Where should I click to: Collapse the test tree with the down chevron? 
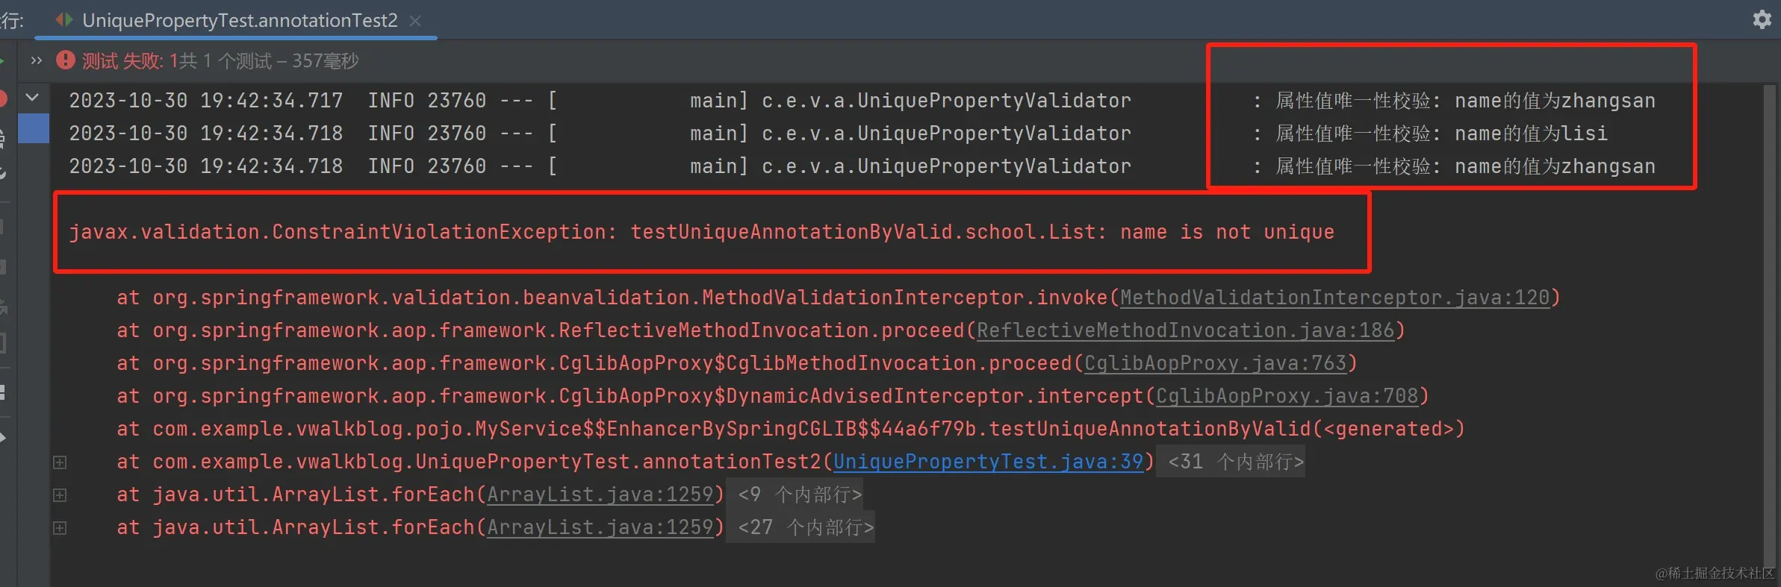(32, 98)
